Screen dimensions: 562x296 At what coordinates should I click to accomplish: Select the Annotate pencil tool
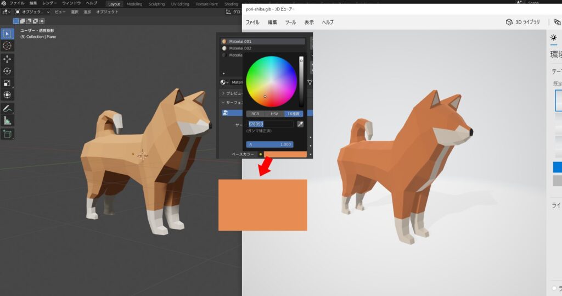8,108
